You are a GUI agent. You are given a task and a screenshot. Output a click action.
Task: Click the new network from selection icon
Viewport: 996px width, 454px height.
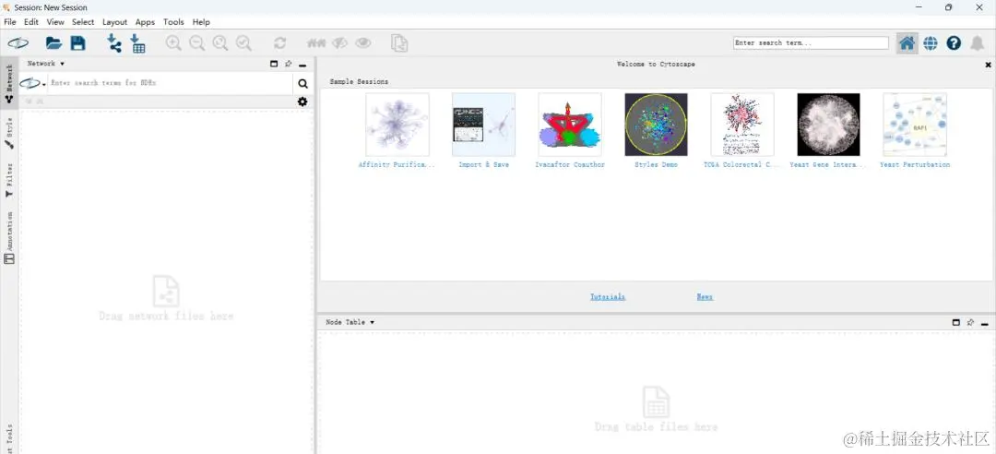pyautogui.click(x=399, y=43)
